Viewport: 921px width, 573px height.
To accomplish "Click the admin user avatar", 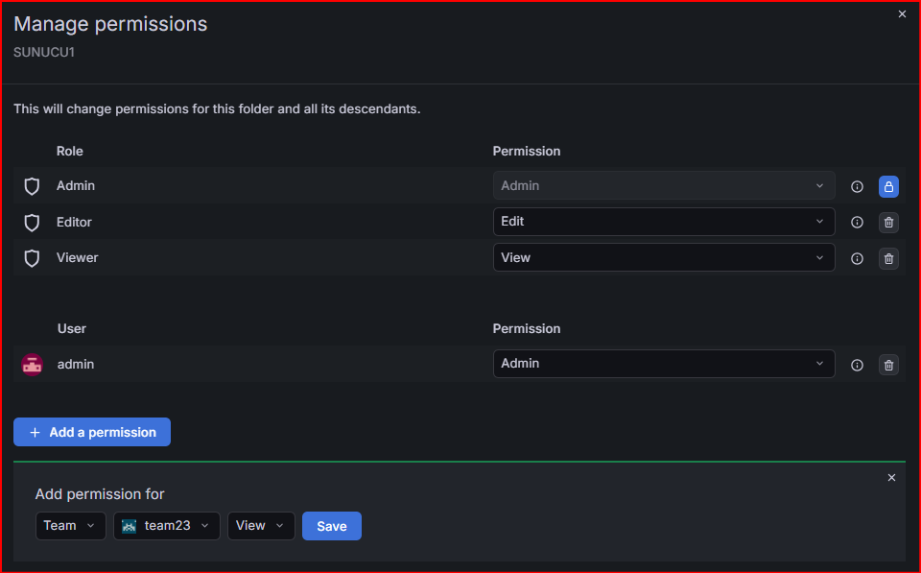I will [32, 365].
